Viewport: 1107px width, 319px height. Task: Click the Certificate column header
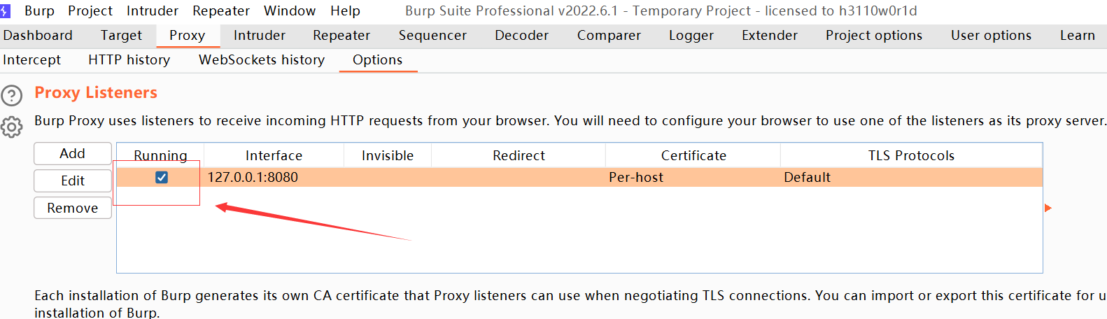693,155
